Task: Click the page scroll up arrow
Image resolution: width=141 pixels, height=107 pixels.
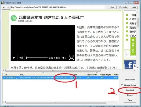Action: (137, 12)
